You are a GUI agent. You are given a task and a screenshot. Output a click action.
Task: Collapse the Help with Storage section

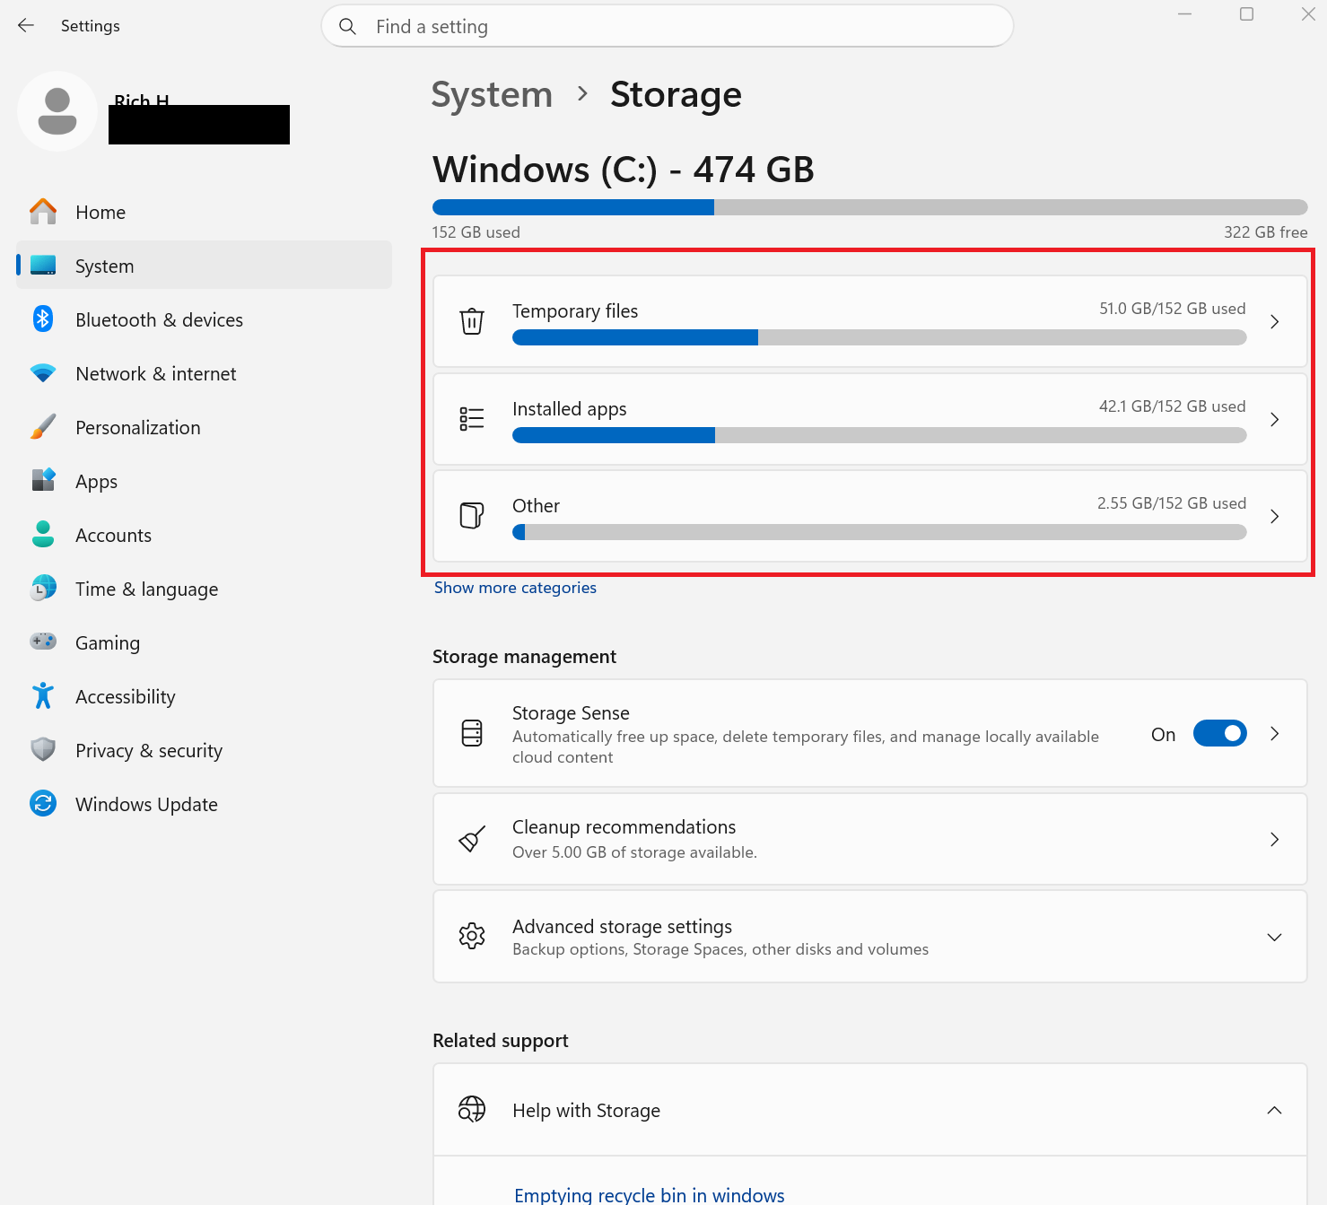click(x=1274, y=1110)
